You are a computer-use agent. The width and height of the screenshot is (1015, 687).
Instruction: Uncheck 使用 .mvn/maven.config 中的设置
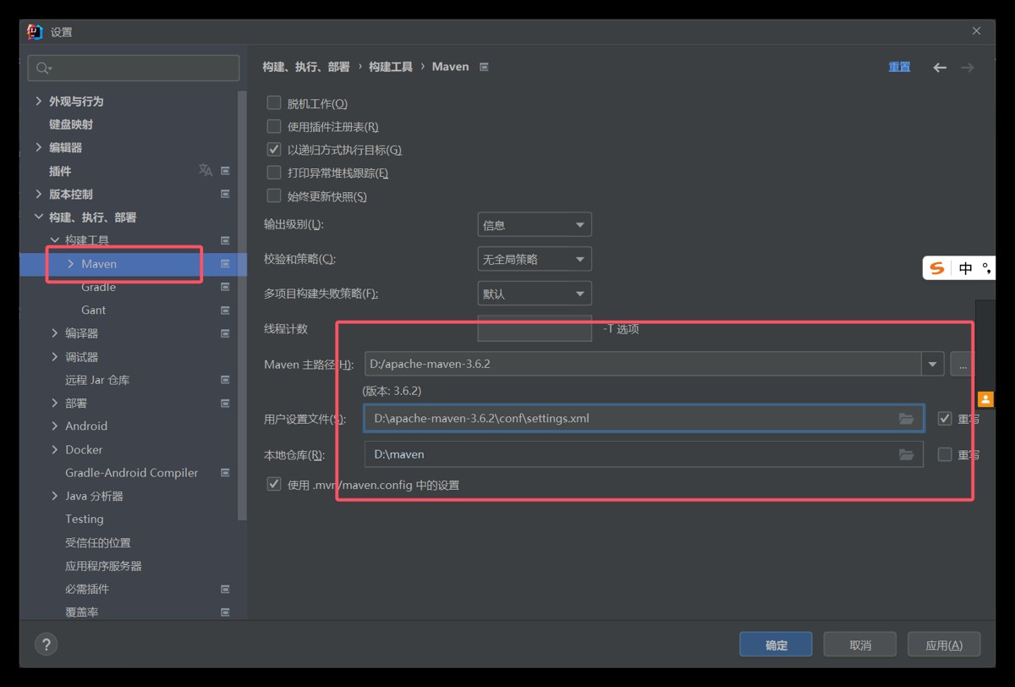coord(273,485)
